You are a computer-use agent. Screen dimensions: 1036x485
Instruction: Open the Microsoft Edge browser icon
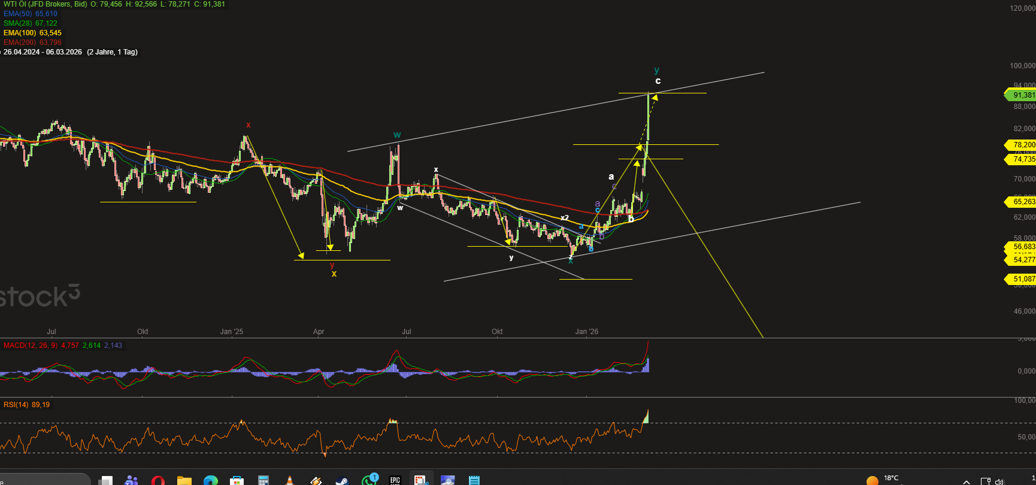(210, 480)
